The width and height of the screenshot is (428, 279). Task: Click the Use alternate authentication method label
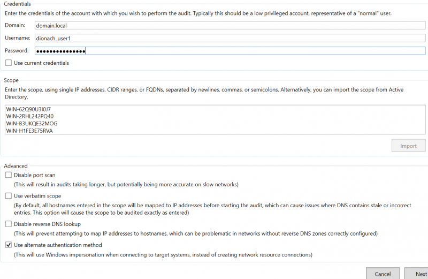click(x=58, y=245)
